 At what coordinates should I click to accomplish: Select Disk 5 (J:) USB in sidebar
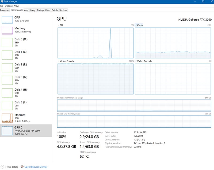26,105
